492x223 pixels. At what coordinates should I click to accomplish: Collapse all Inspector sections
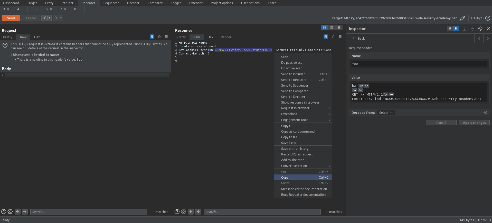point(472,29)
